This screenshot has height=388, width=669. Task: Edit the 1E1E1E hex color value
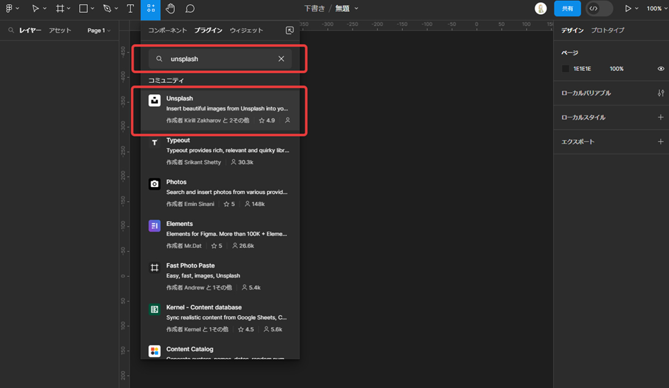pyautogui.click(x=582, y=69)
